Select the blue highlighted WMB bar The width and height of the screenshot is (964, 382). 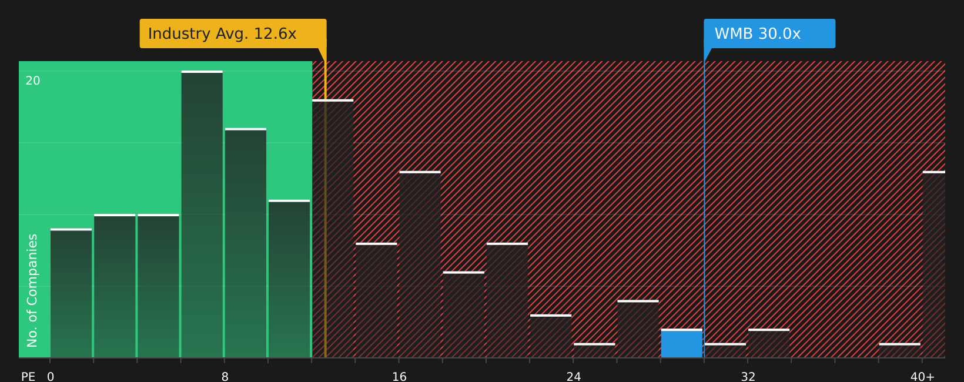tap(682, 343)
